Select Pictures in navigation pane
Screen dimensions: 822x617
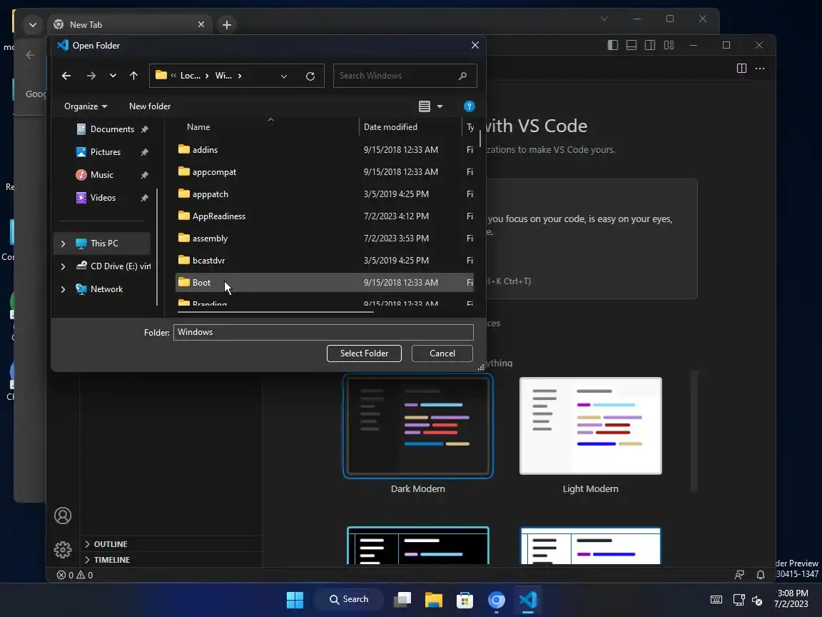[x=106, y=152]
